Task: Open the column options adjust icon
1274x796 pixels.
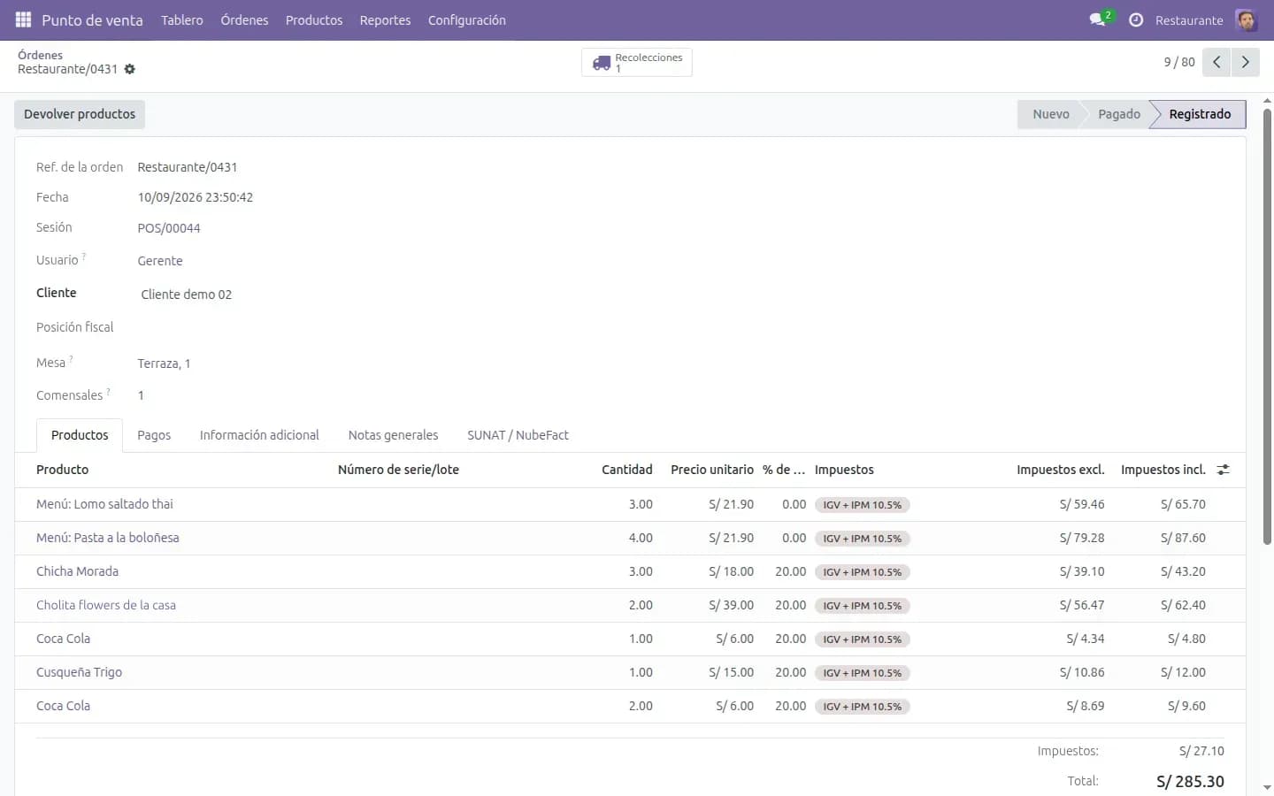Action: pos(1224,470)
